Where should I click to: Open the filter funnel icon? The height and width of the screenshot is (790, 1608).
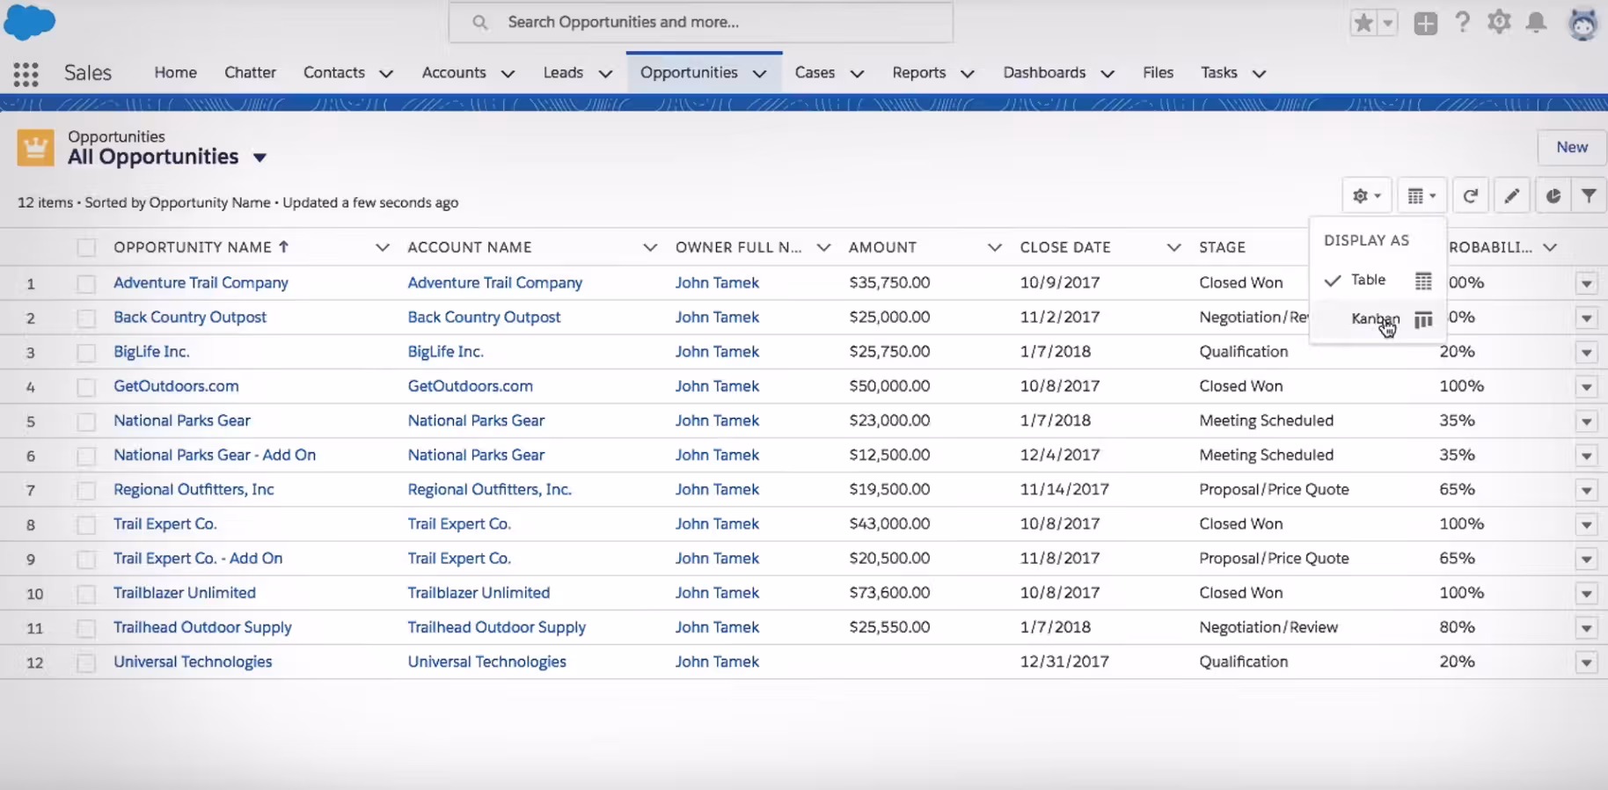[1589, 196]
